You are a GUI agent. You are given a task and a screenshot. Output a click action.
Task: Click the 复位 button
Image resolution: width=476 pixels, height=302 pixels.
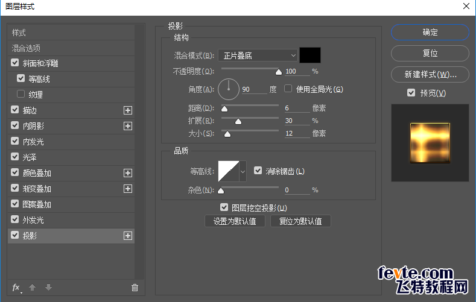click(x=430, y=54)
